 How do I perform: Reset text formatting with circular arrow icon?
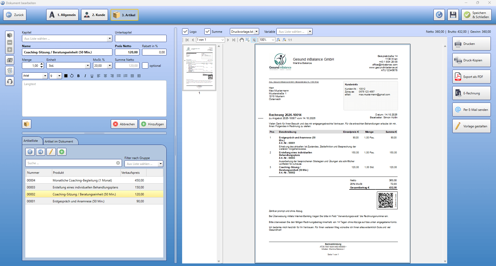(x=72, y=76)
